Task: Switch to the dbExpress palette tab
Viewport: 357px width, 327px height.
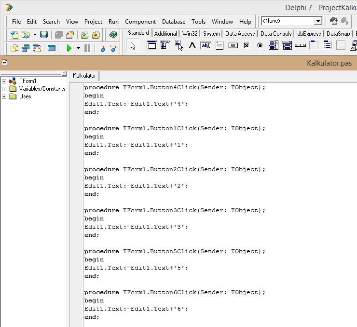Action: click(x=309, y=34)
